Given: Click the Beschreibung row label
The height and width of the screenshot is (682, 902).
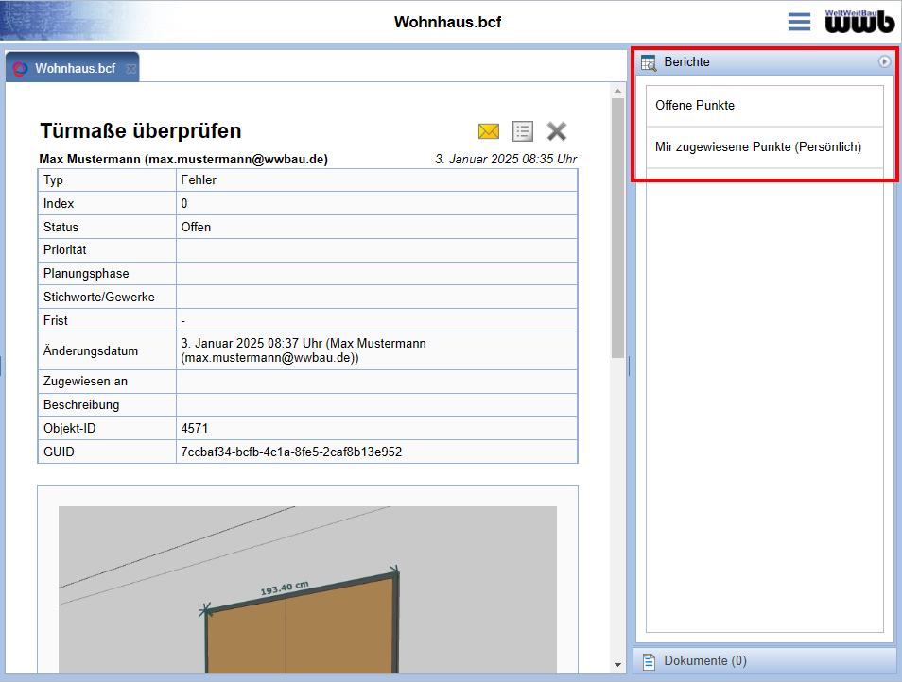Looking at the screenshot, I should coord(81,404).
